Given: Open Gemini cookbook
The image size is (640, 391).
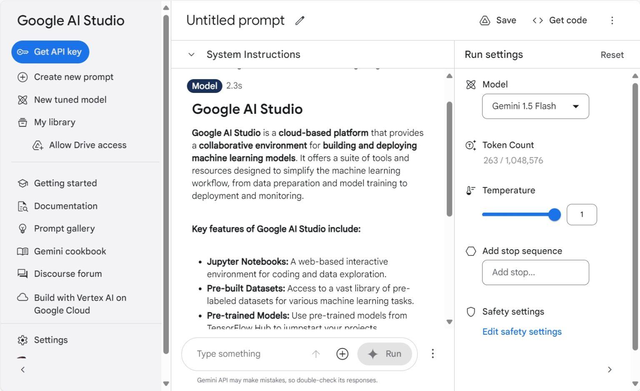Looking at the screenshot, I should (70, 251).
